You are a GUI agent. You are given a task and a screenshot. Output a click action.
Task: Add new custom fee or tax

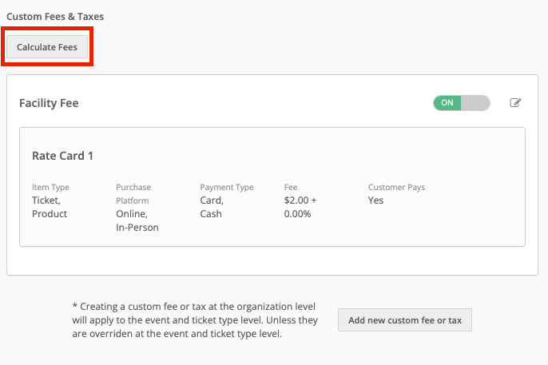(x=405, y=320)
